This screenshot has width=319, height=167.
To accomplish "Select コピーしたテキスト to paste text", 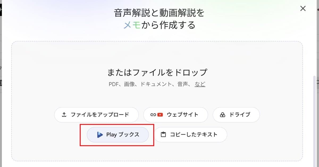I will coord(190,135).
